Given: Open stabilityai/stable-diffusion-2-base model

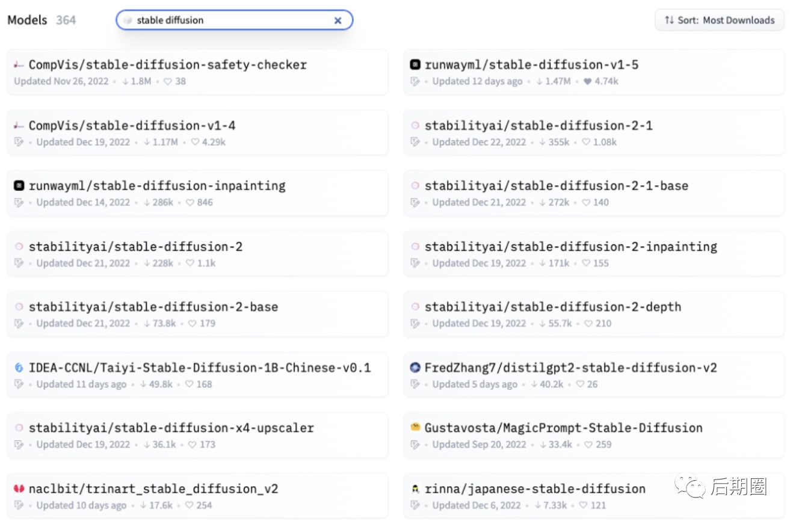Looking at the screenshot, I should [197, 314].
